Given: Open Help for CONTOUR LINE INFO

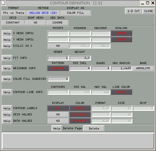Looking at the screenshot, I should (x=7, y=92).
